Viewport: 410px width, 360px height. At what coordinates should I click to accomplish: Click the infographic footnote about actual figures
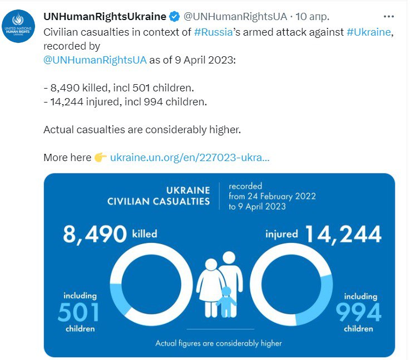coord(218,343)
